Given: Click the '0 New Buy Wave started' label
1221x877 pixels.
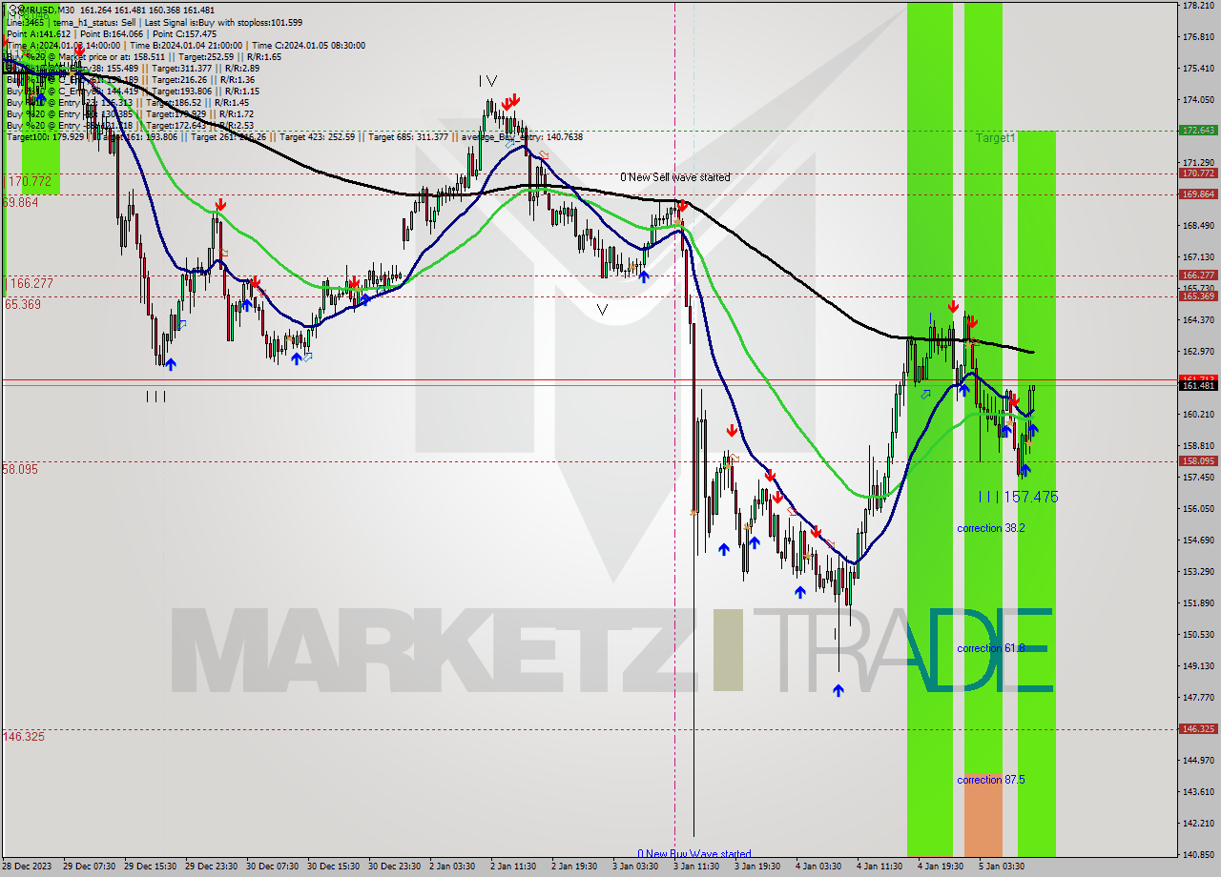Looking at the screenshot, I should point(694,854).
